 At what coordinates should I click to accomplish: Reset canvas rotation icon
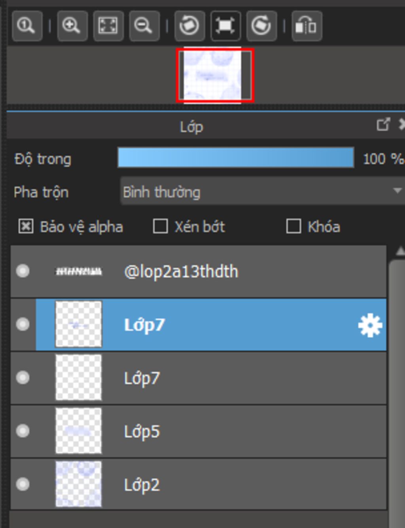(225, 26)
